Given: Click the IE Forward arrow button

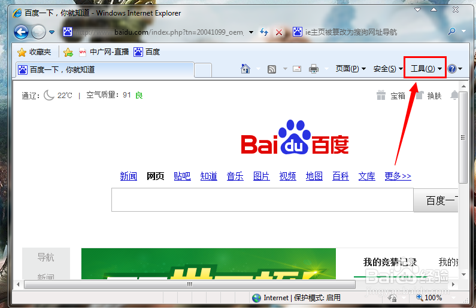Looking at the screenshot, I should [38, 32].
